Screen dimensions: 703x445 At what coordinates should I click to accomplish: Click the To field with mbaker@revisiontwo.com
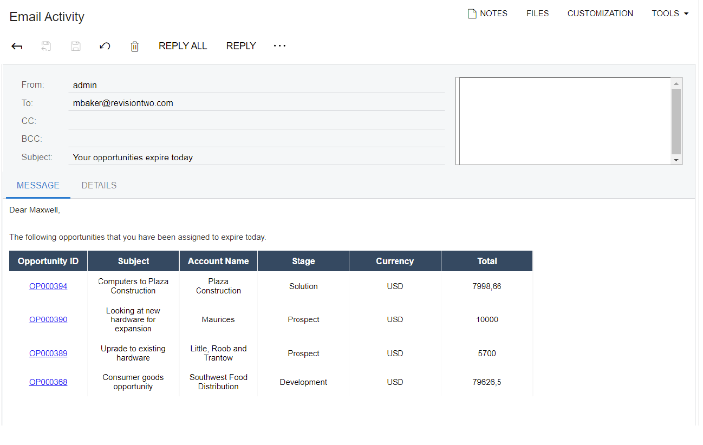(257, 103)
